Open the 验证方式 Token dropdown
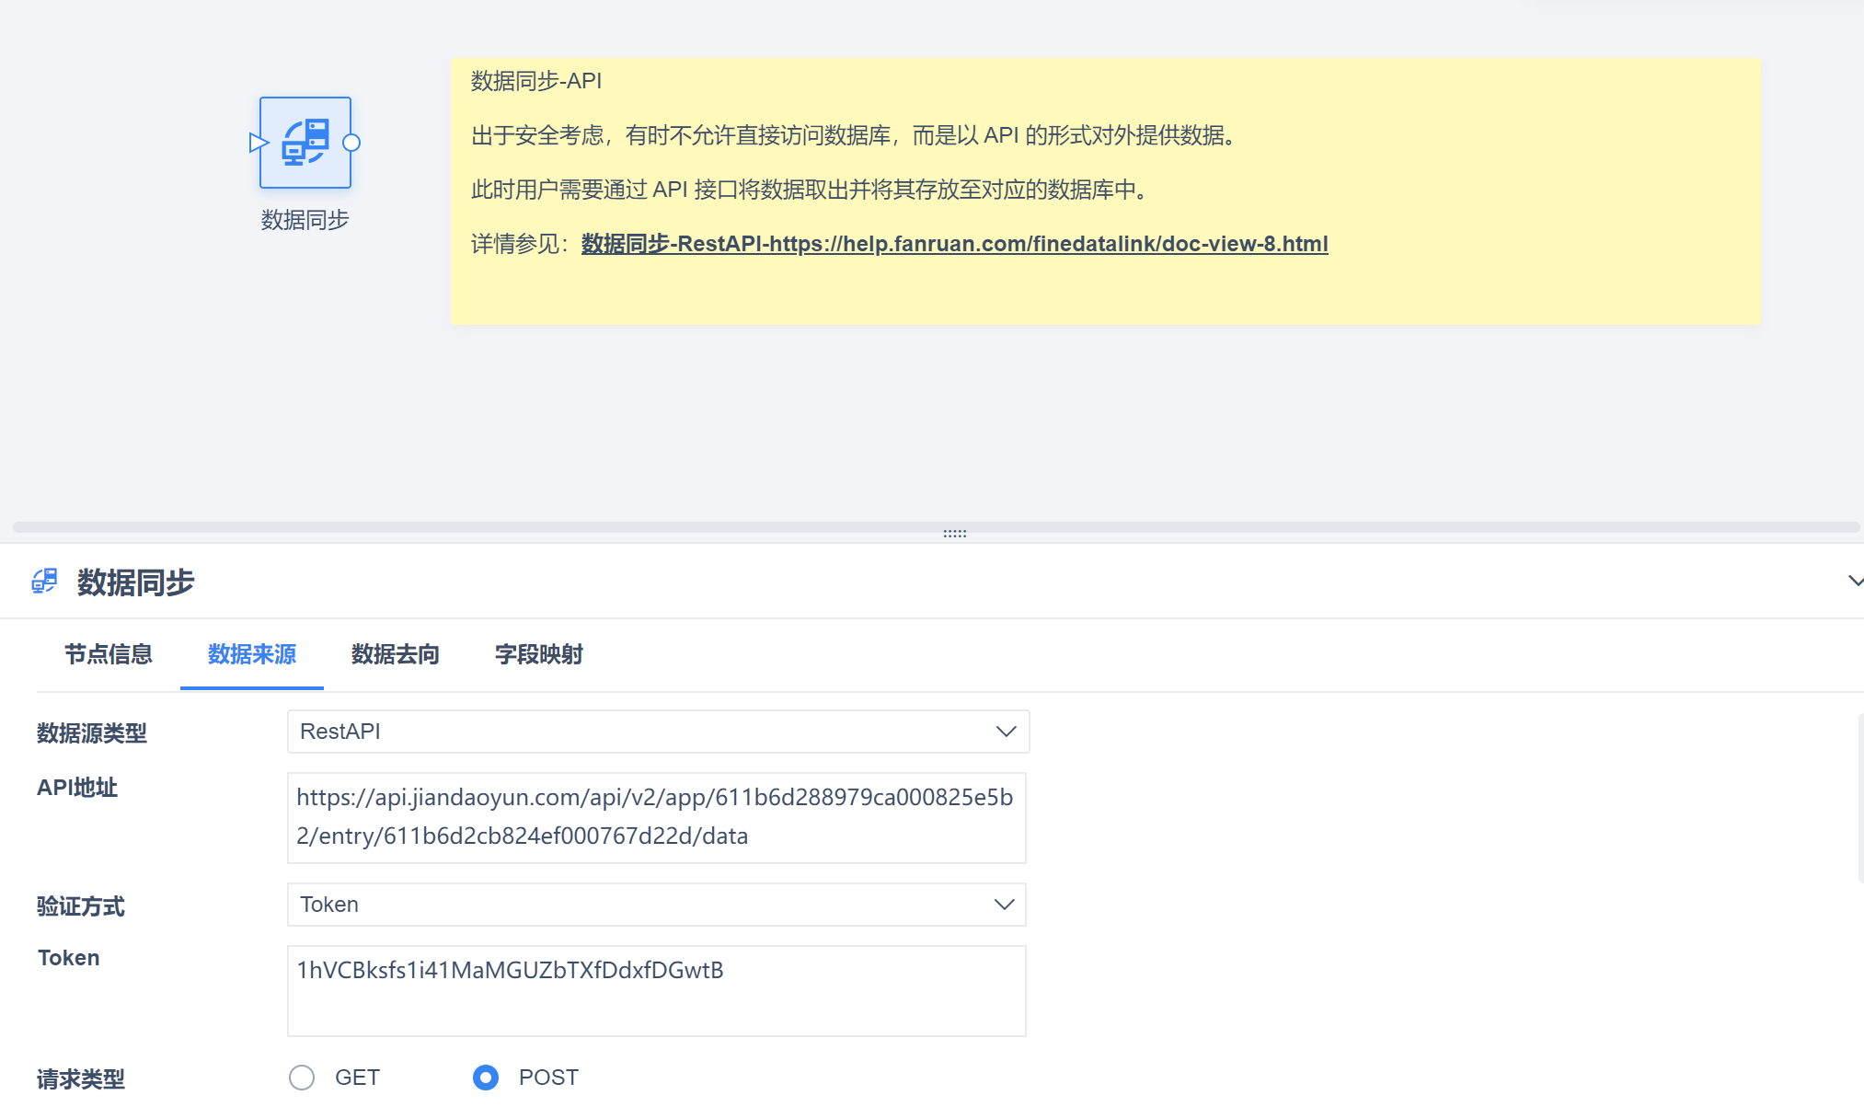Viewport: 1864px width, 1107px height. pyautogui.click(x=656, y=905)
